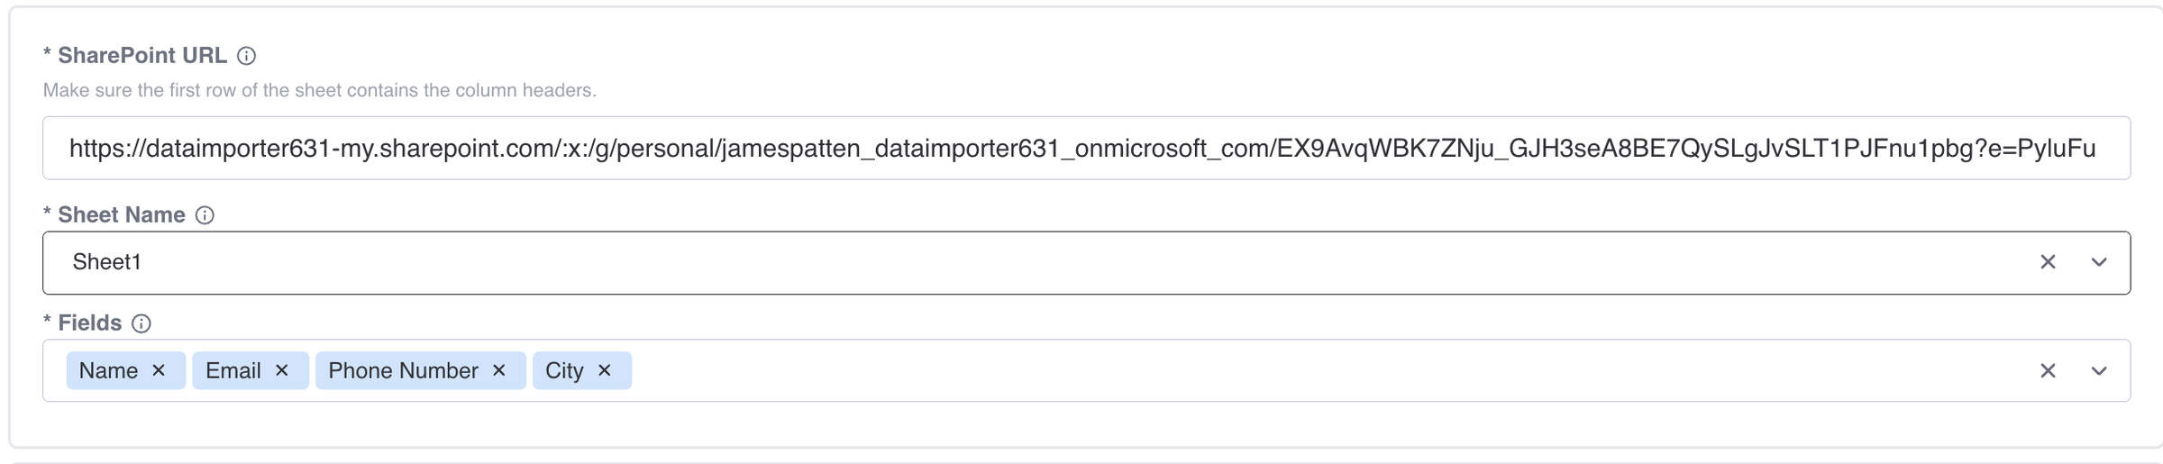Remove the Email field tag
The height and width of the screenshot is (464, 2163).
coord(281,370)
